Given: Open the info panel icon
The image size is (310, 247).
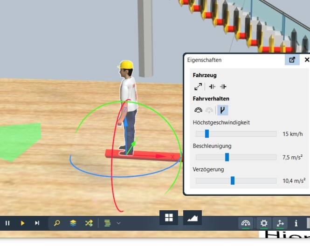Looking at the screenshot, I should click(296, 223).
